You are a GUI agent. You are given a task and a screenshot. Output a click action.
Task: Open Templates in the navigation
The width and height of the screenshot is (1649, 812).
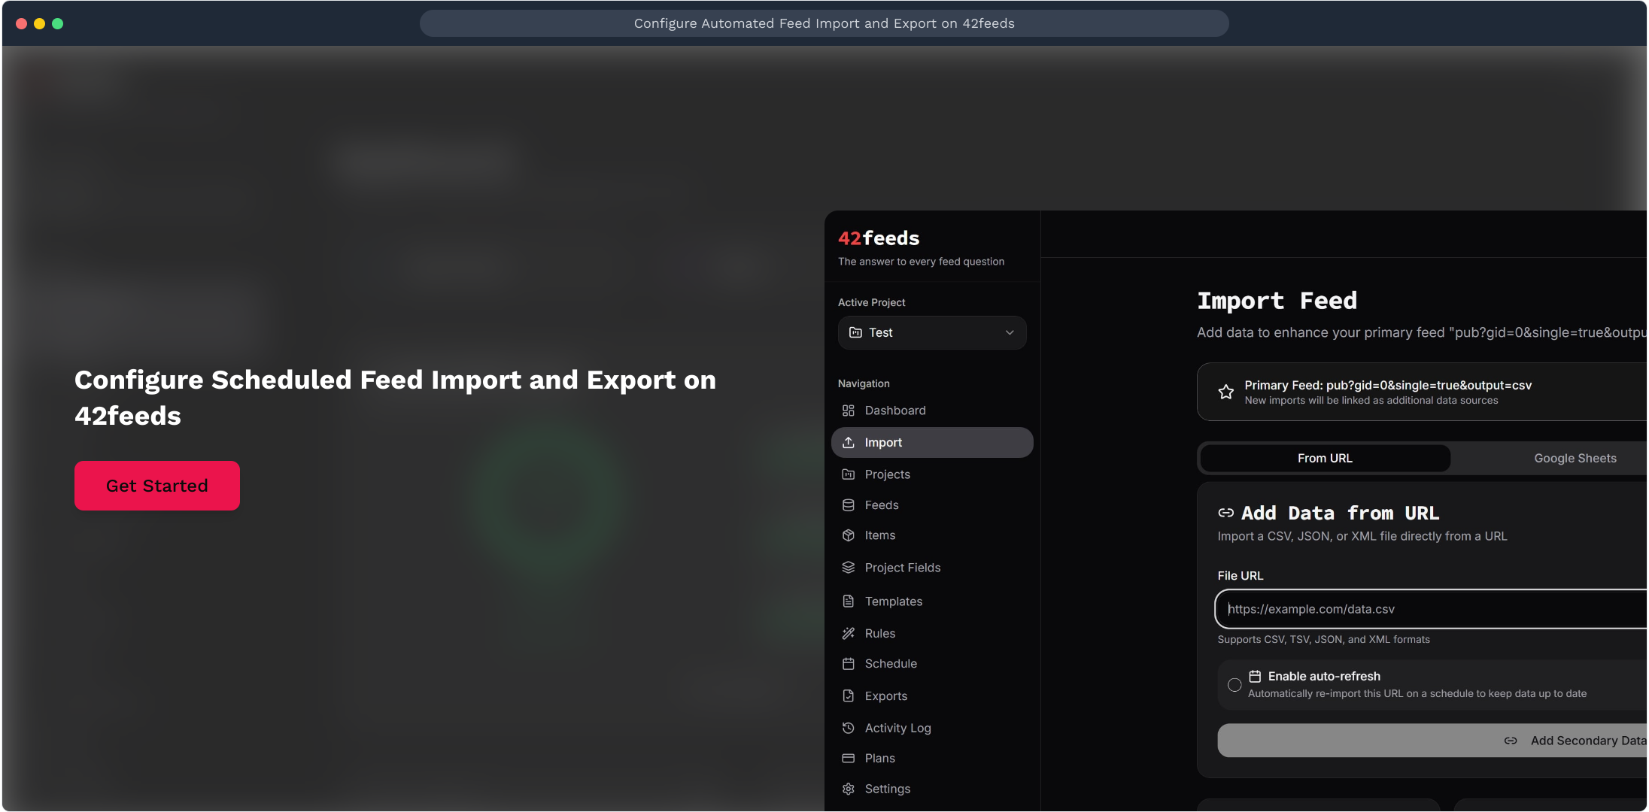point(893,601)
